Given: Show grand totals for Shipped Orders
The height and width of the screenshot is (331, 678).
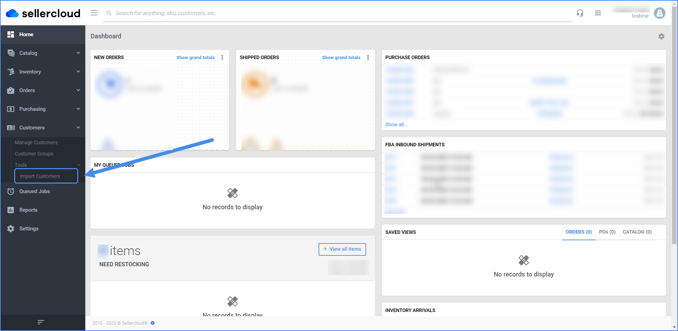Looking at the screenshot, I should [341, 57].
